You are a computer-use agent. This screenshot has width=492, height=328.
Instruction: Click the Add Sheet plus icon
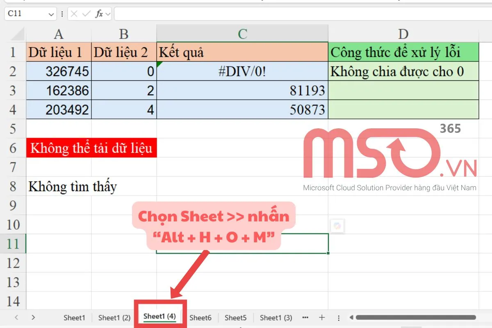322,317
